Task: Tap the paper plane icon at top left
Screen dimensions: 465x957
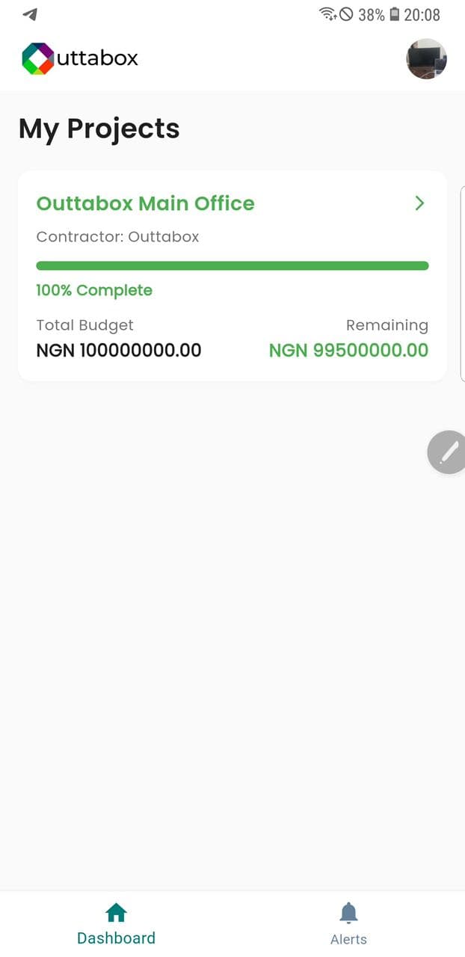Action: [x=29, y=13]
